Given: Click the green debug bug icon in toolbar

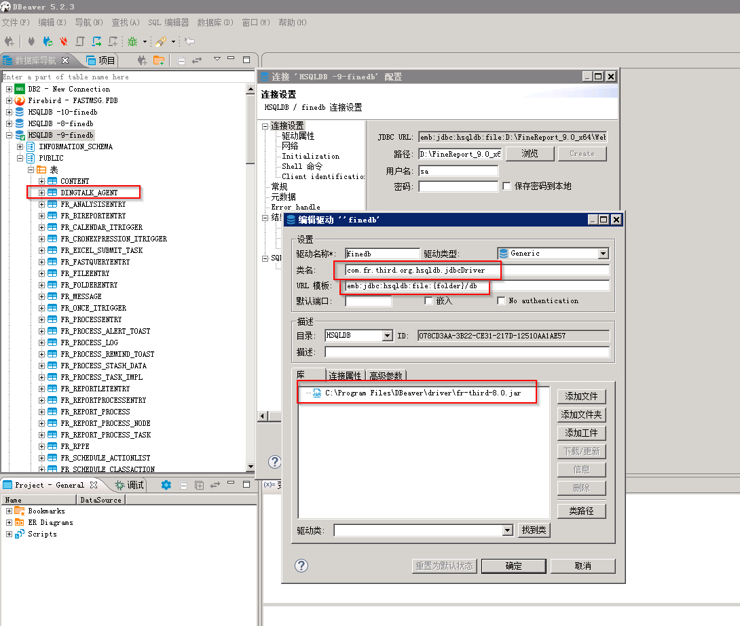Looking at the screenshot, I should (x=132, y=41).
